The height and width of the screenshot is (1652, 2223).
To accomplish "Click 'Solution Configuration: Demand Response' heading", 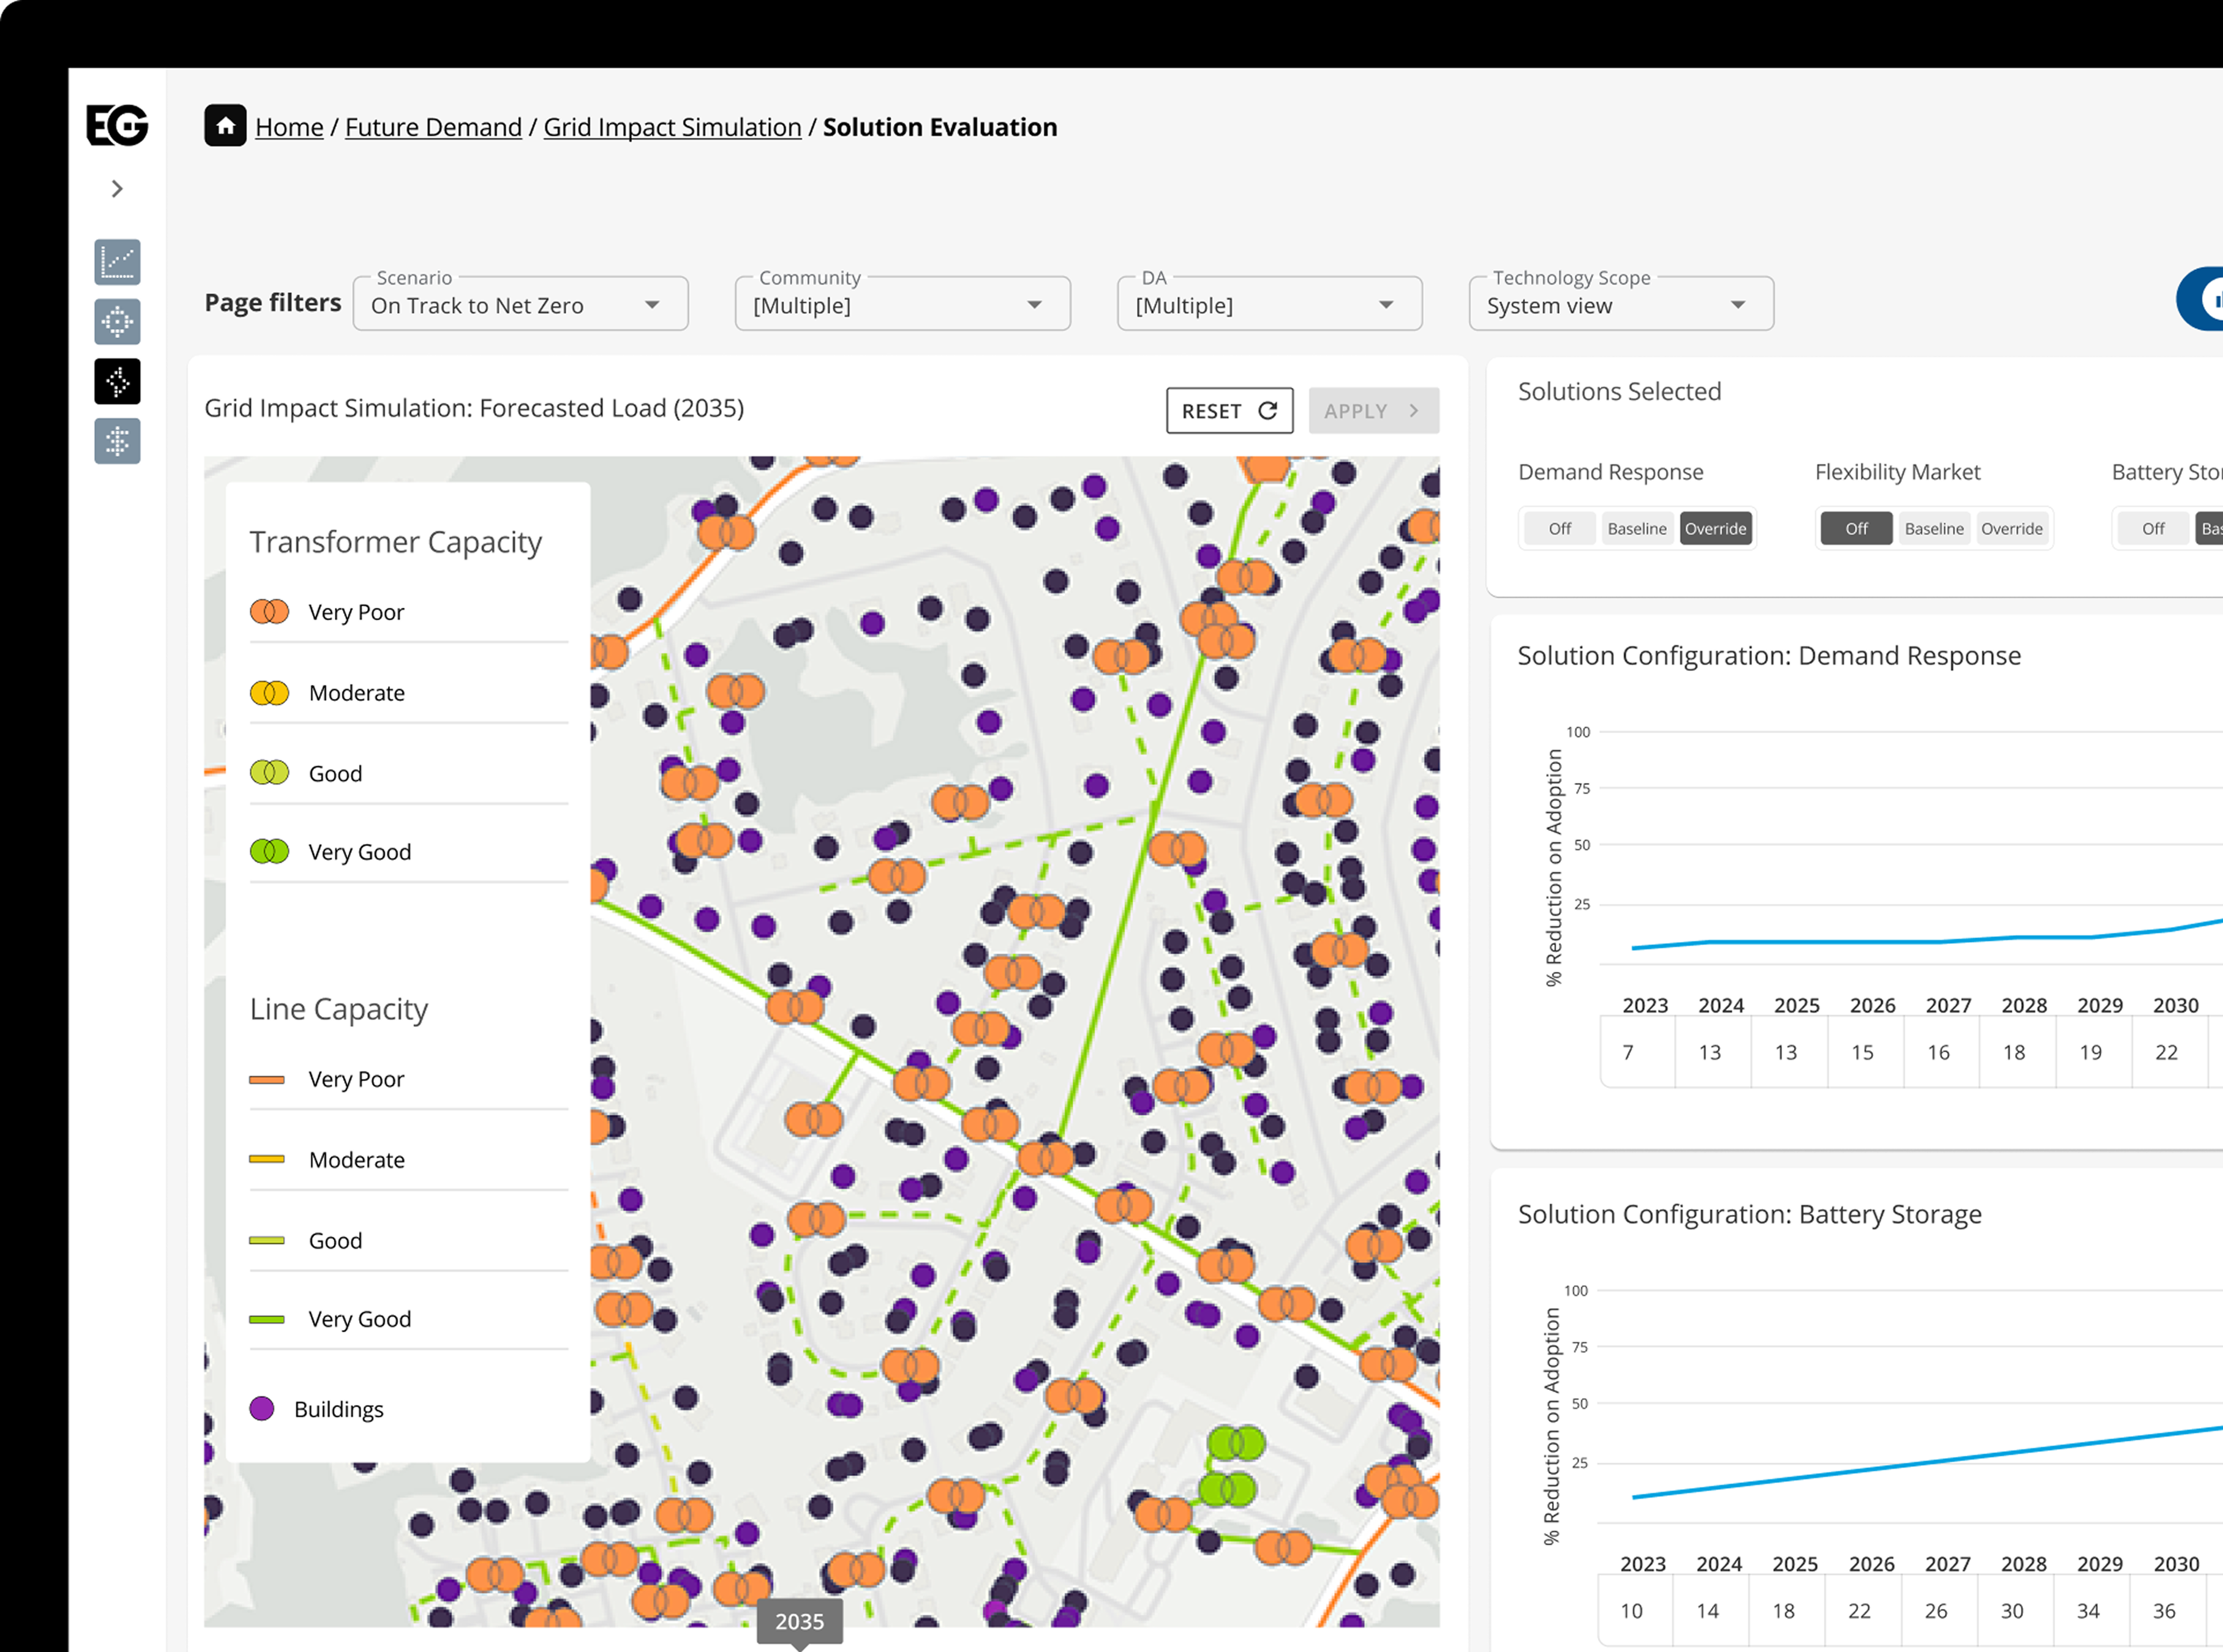I will pos(1769,655).
